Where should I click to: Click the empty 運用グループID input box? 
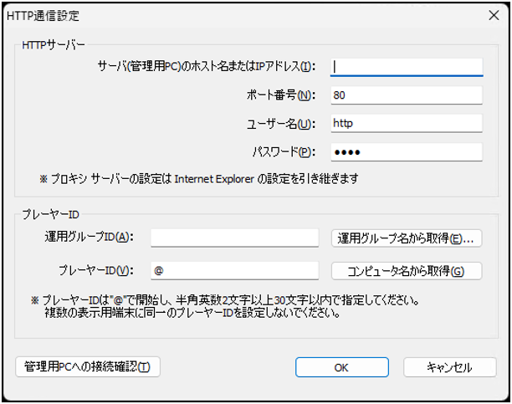[234, 238]
